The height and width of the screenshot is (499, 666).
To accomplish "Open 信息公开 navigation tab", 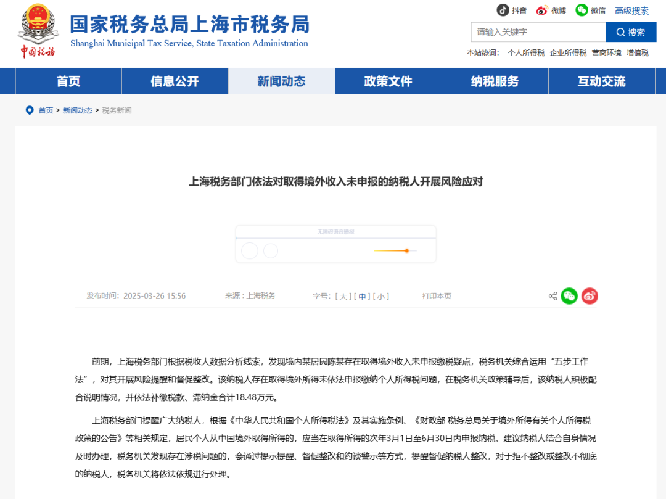I will 175,81.
